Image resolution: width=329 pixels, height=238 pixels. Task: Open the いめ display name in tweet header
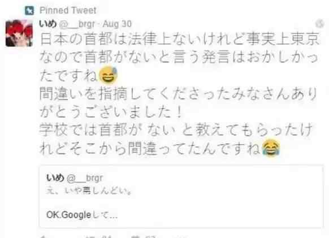48,24
